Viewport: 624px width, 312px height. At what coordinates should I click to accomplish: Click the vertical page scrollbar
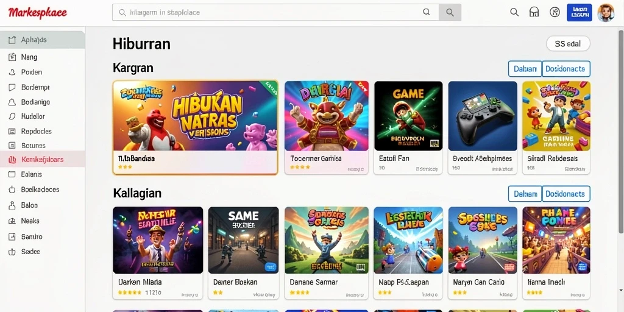(621, 132)
